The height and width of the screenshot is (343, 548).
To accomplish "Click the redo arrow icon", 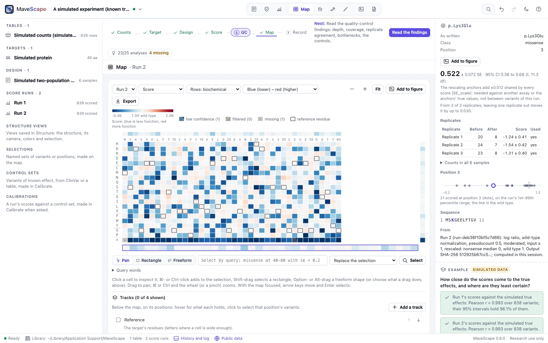I will [x=514, y=9].
